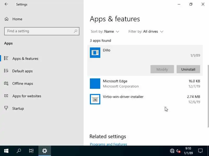Select the Default apps sidebar icon
Image resolution: width=209 pixels, height=156 pixels.
point(6,71)
